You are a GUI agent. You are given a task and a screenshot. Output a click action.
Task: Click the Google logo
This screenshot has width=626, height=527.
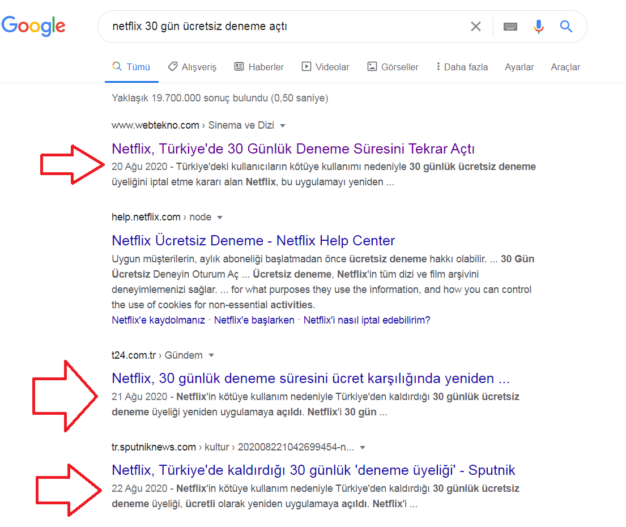33,26
